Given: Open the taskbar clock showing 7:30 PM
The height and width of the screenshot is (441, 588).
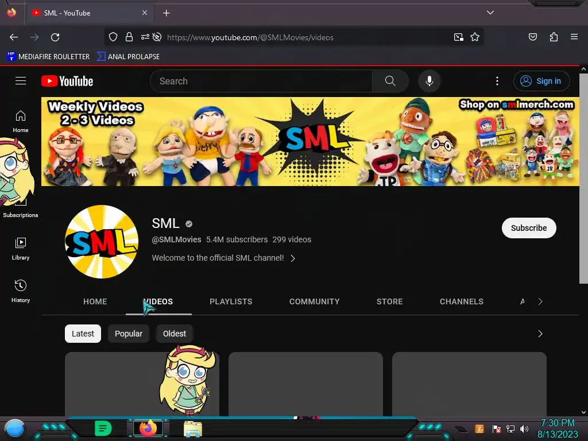Looking at the screenshot, I should (558, 428).
